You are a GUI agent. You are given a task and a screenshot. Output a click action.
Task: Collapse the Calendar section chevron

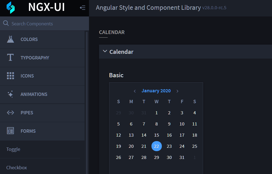click(105, 51)
